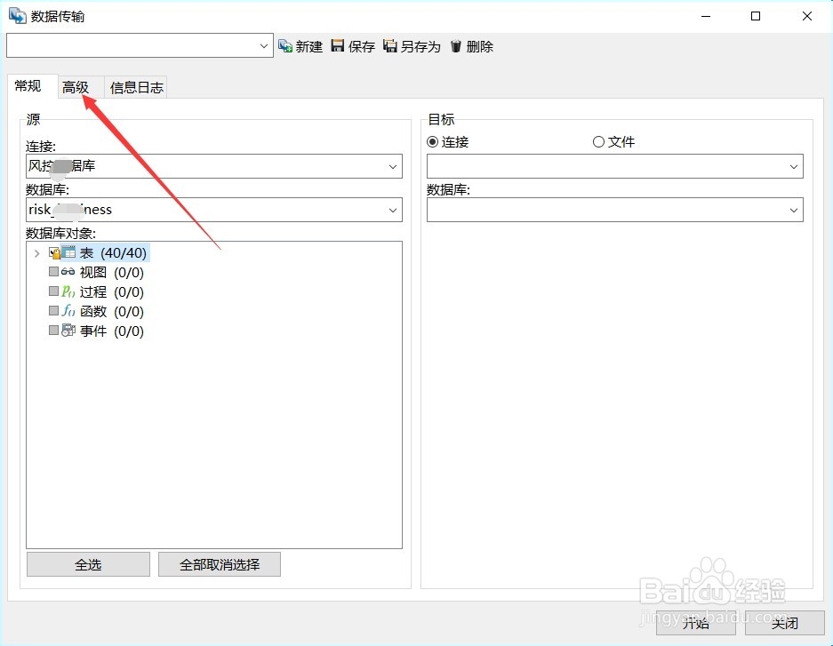This screenshot has height=646, width=833.
Task: Click the 保存 (Save) toolbar icon
Action: coord(339,46)
